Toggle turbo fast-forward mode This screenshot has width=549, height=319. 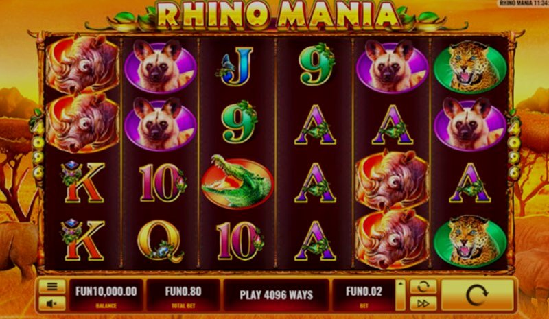[x=423, y=304]
